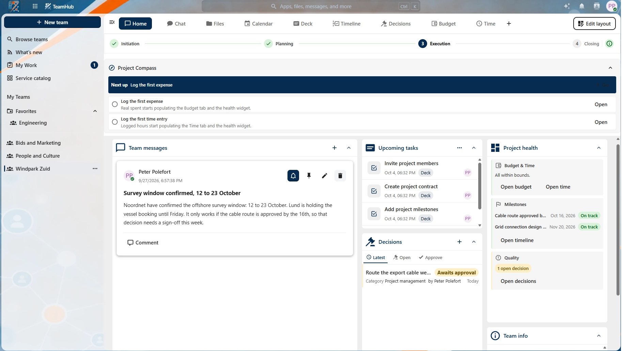Screen dimensions: 623x351
Task: Edit the Survey window message
Action: [x=325, y=176]
